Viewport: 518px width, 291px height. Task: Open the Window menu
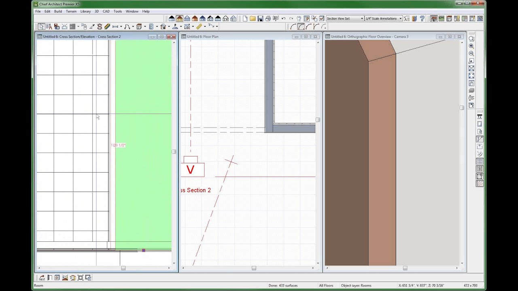coord(132,11)
